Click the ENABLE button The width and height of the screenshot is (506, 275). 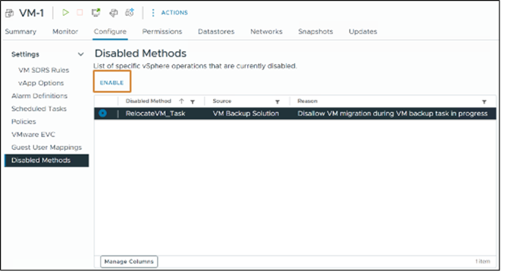[112, 83]
